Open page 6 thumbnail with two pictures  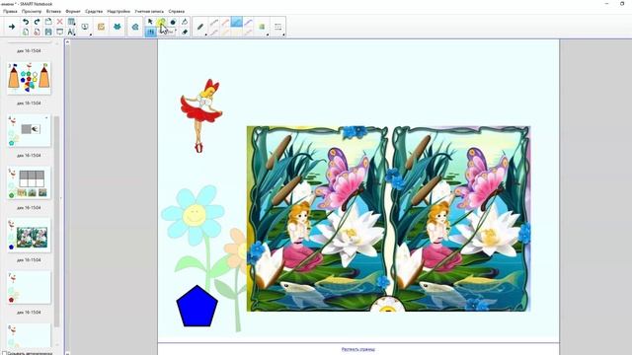pyautogui.click(x=29, y=235)
